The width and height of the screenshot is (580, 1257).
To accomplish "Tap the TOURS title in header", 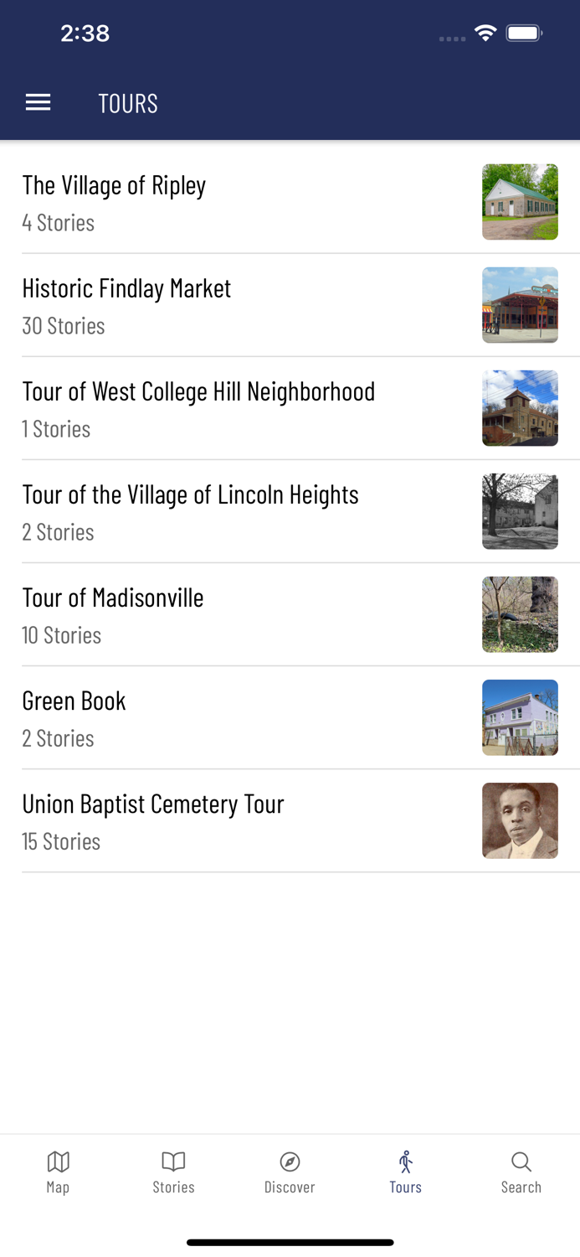I will pos(128,102).
